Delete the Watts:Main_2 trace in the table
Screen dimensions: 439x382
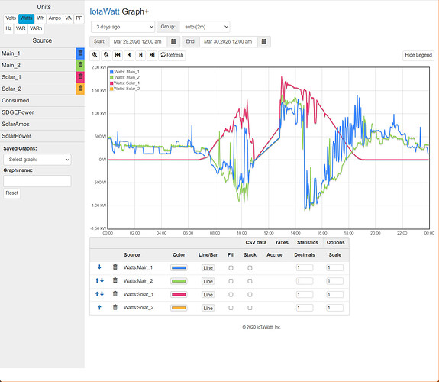[115, 280]
